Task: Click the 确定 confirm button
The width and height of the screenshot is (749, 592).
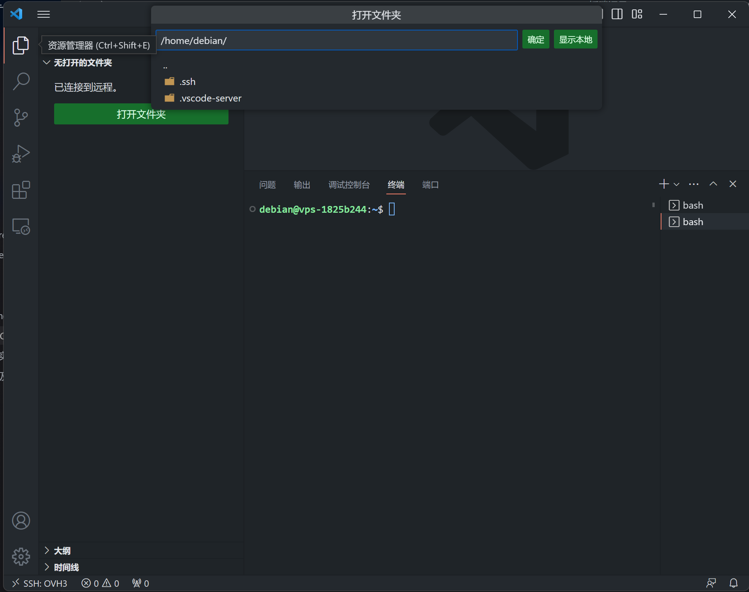Action: pos(536,39)
